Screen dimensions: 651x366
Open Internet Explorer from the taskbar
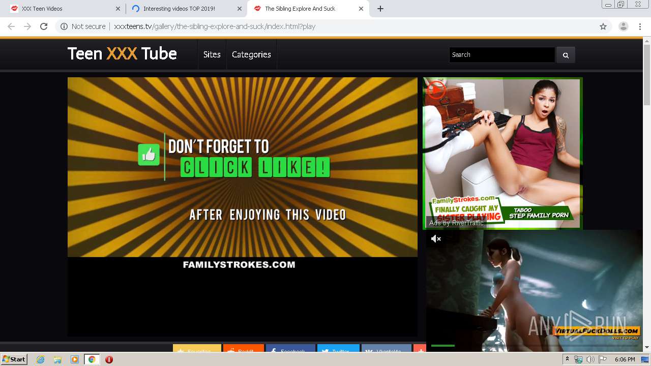pyautogui.click(x=41, y=359)
